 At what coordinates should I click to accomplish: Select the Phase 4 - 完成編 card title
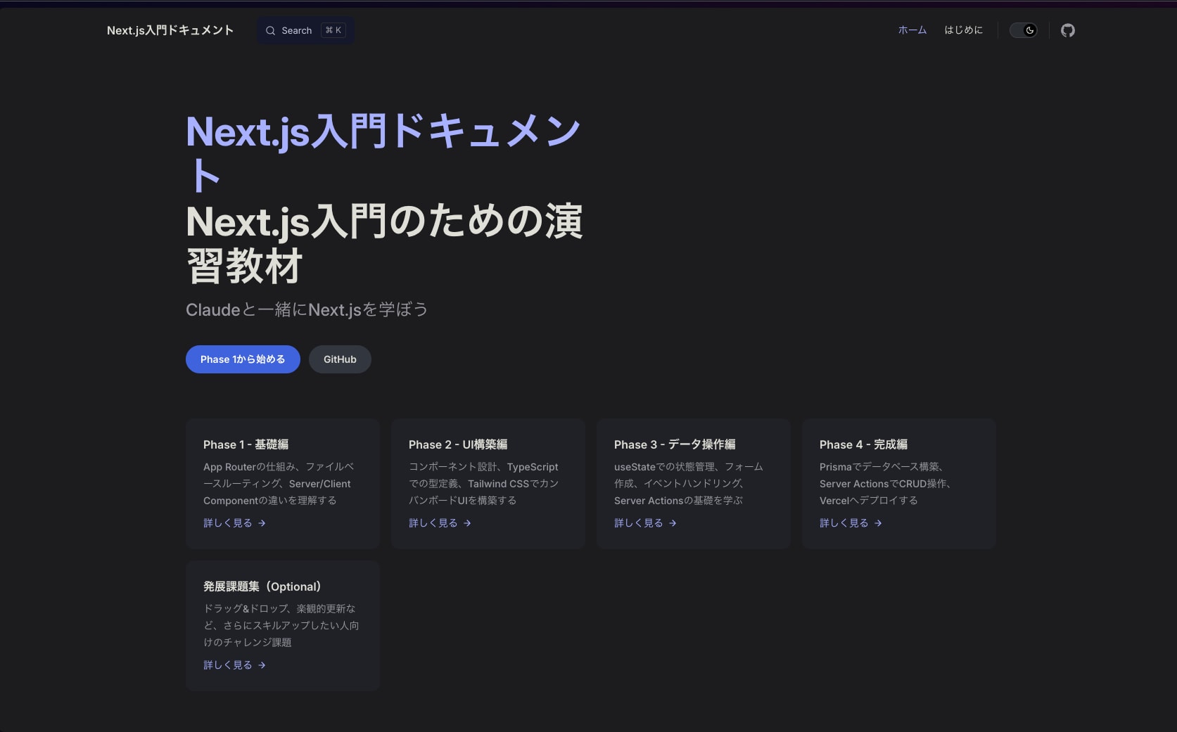(863, 444)
